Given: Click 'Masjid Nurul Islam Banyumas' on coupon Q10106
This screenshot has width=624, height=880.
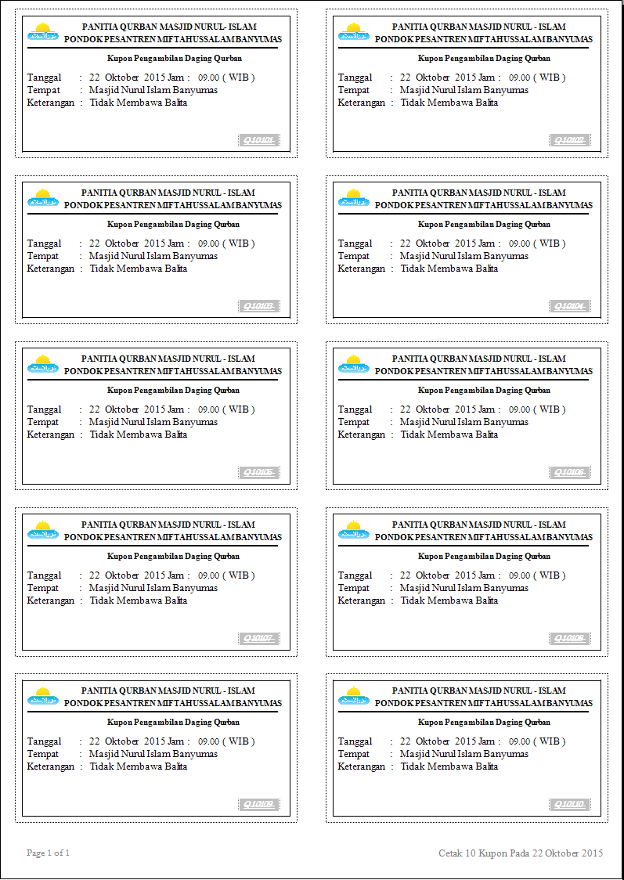Looking at the screenshot, I should [x=464, y=422].
